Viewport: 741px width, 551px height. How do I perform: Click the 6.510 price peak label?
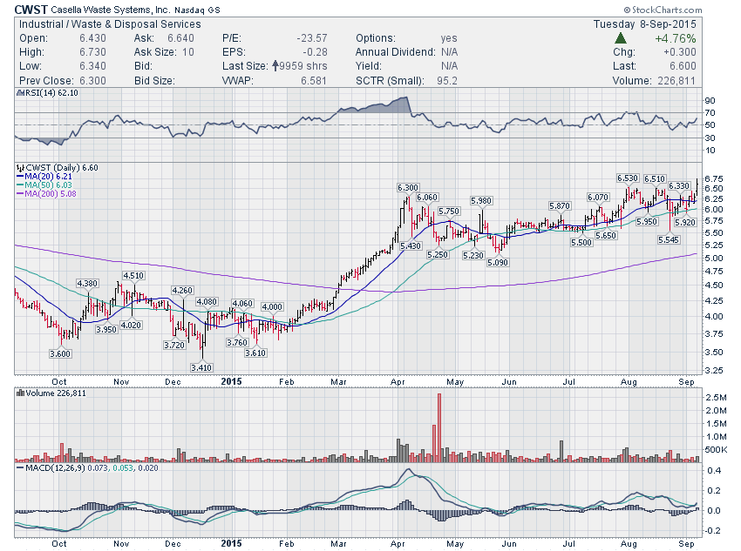click(x=655, y=178)
